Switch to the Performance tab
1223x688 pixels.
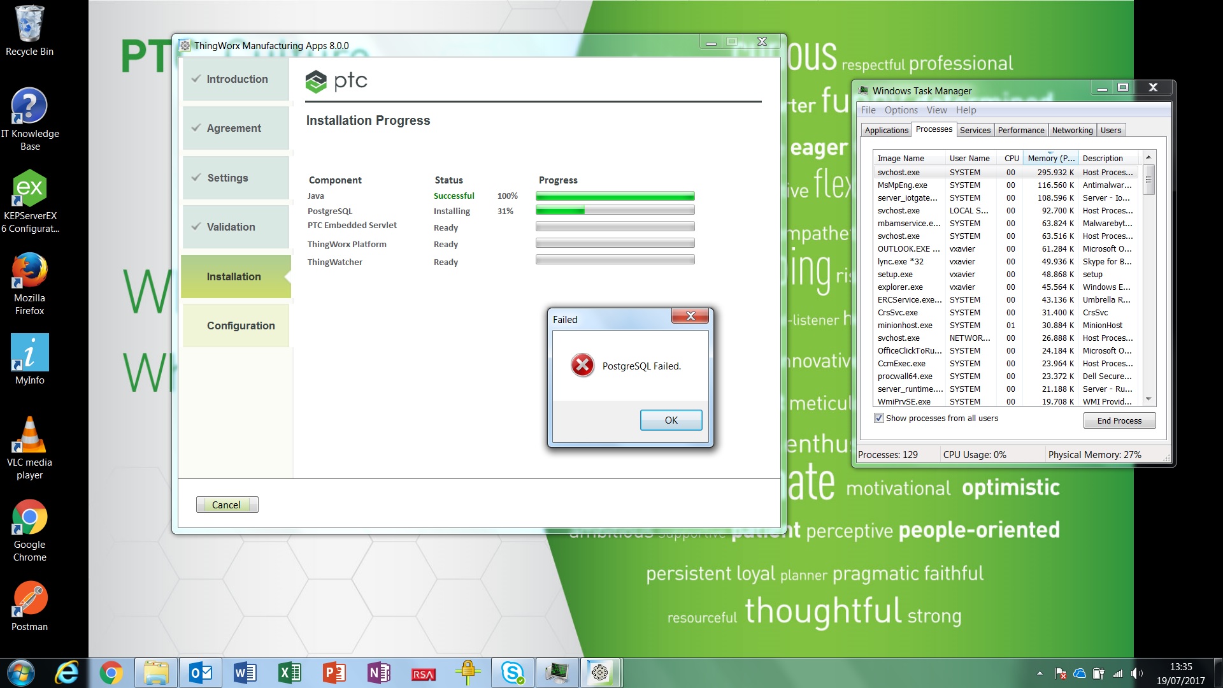[1021, 130]
